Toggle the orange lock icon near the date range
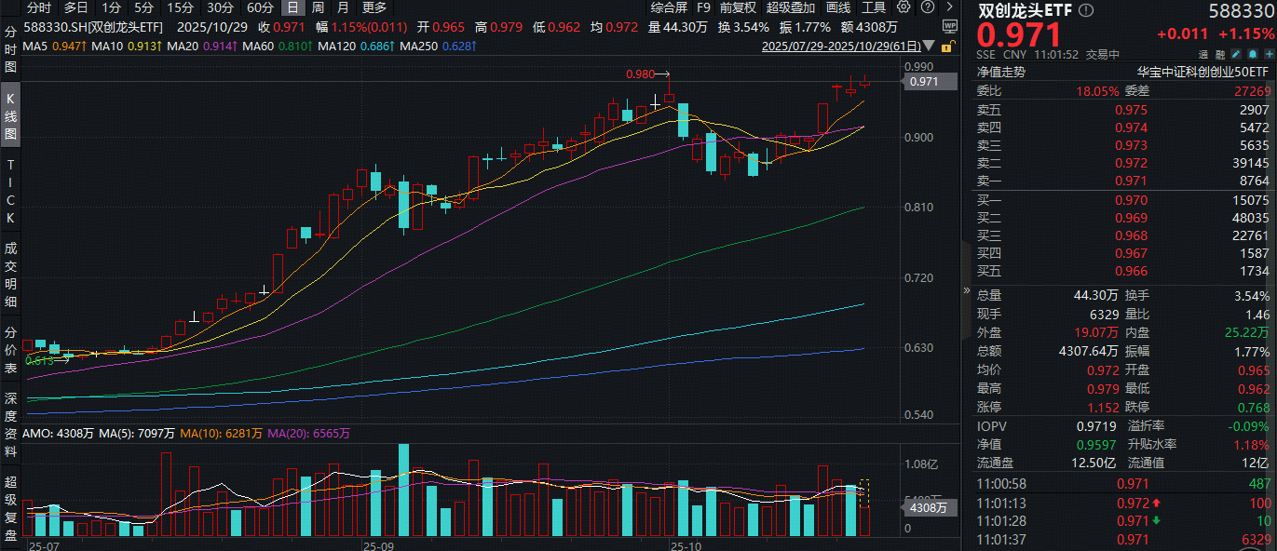Image resolution: width=1277 pixels, height=551 pixels. point(947,47)
